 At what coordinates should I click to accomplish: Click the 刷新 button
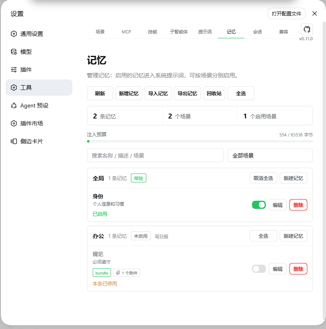click(x=100, y=93)
